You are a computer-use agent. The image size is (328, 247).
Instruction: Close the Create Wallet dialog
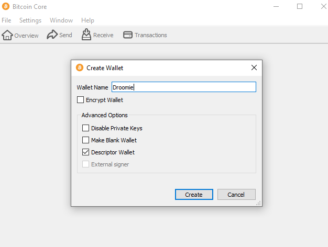[x=254, y=68]
